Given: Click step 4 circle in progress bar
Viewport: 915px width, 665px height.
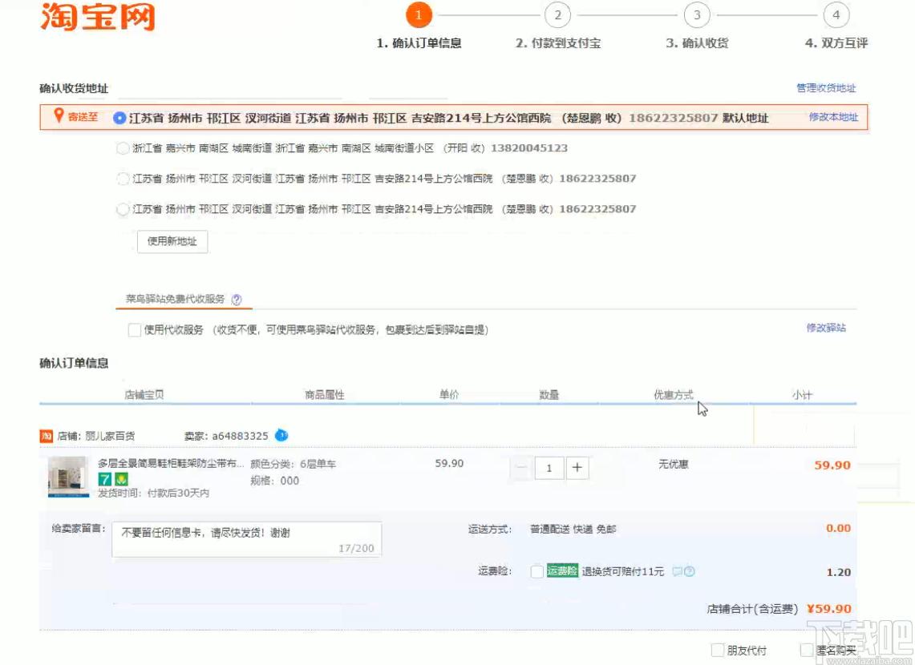Looking at the screenshot, I should [x=836, y=15].
